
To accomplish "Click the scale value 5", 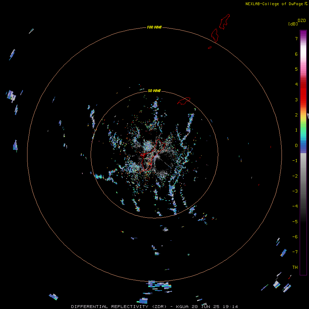I will click(296, 69).
